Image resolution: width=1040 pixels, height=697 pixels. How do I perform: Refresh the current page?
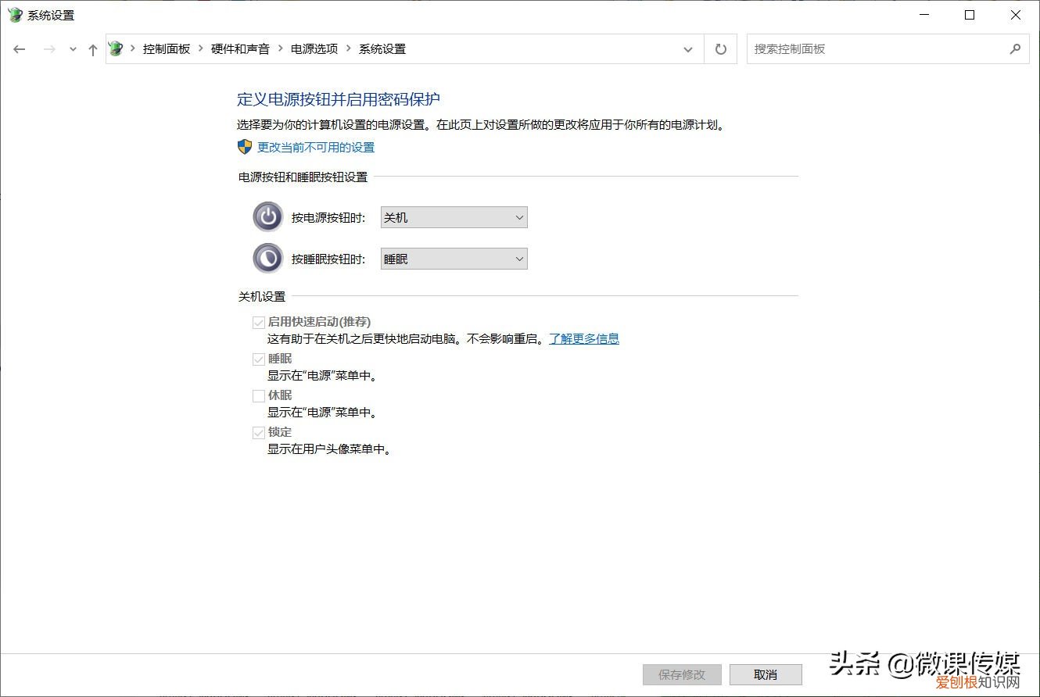tap(719, 48)
